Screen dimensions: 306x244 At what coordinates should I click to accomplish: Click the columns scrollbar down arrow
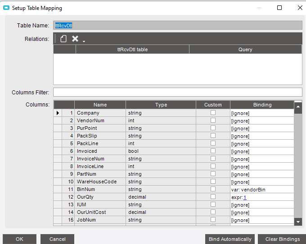pos(298,222)
